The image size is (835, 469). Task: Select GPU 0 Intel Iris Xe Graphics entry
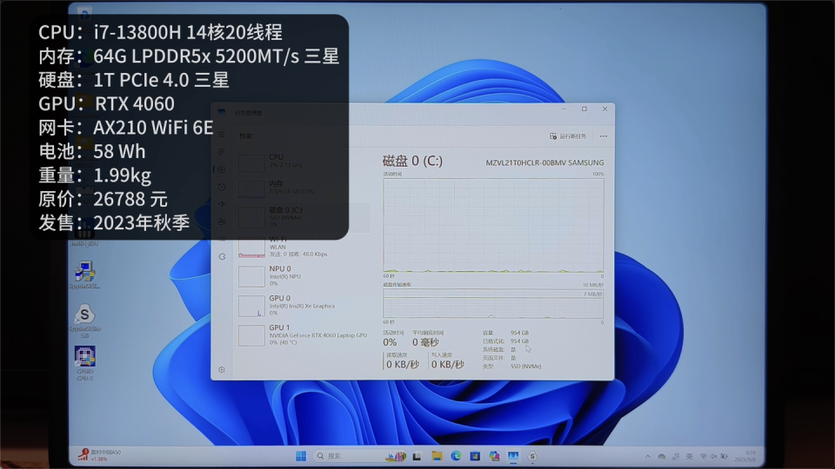tap(304, 306)
